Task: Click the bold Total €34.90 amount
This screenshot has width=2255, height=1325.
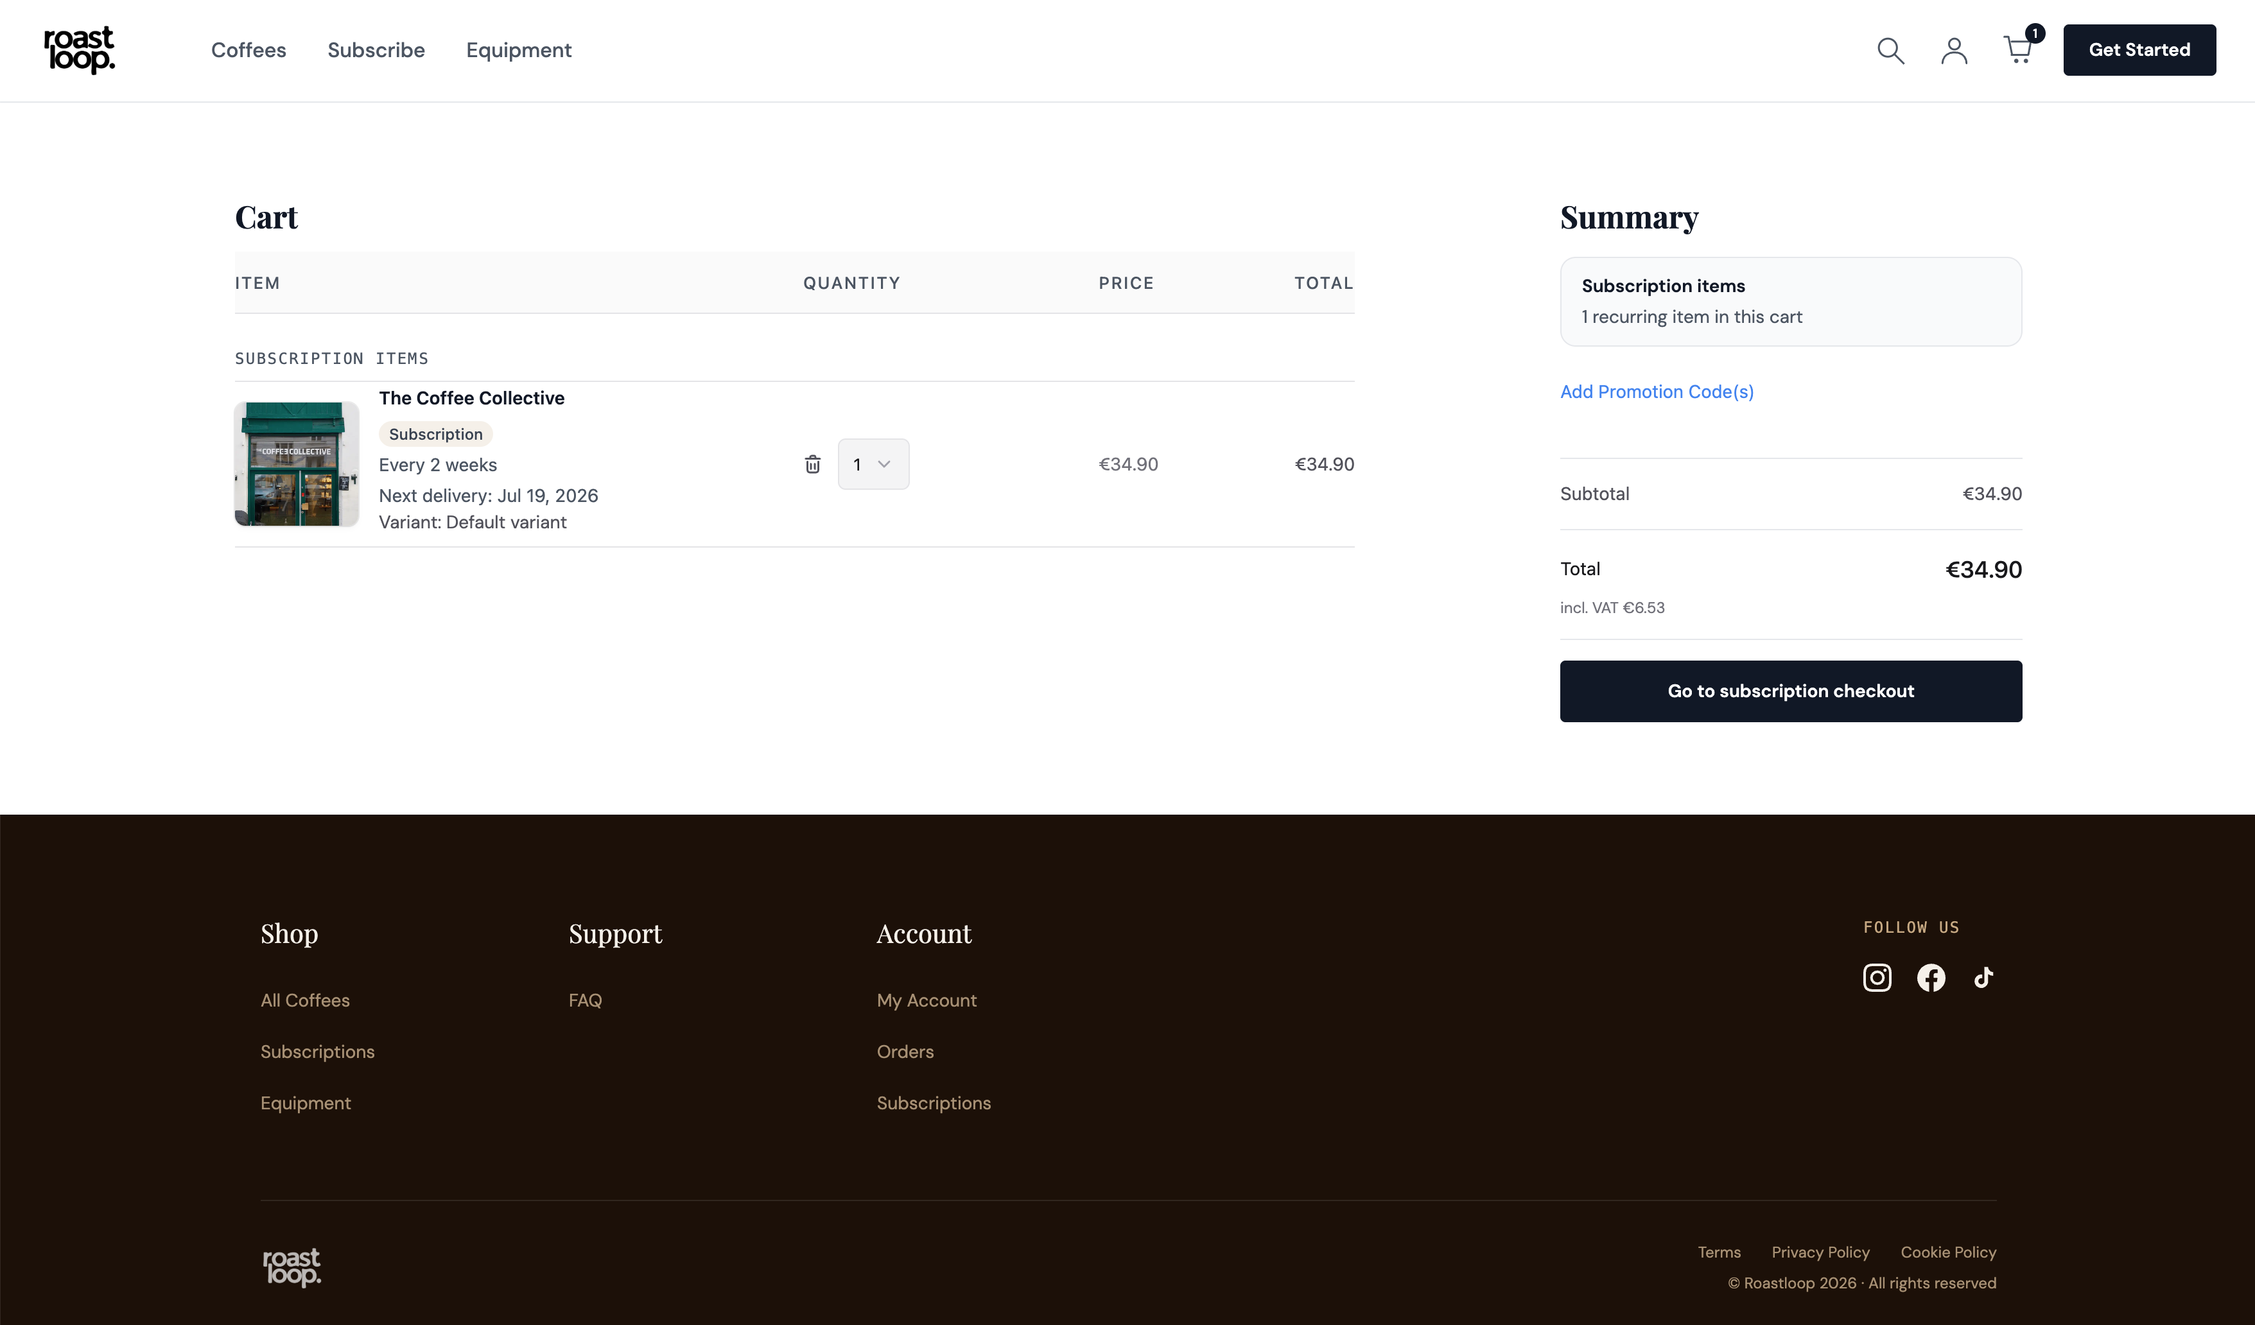Action: click(x=1984, y=570)
